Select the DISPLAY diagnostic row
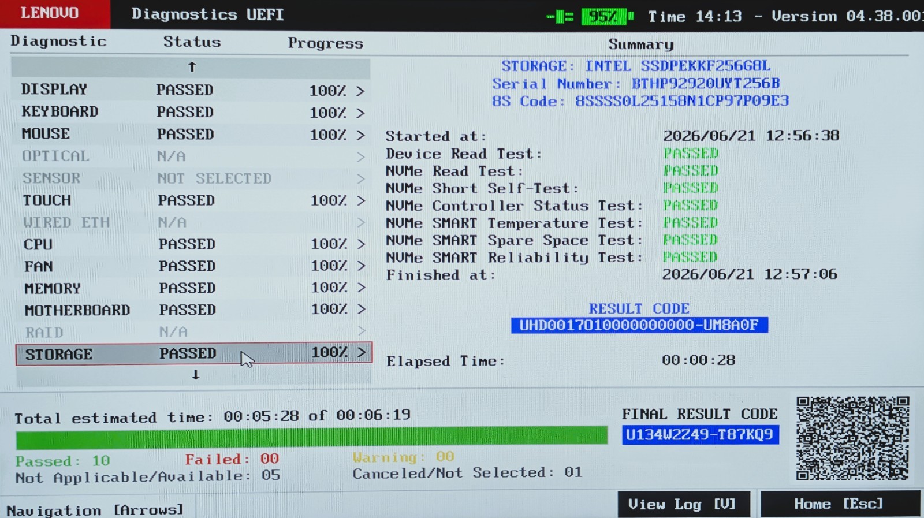924x518 pixels. click(x=191, y=90)
